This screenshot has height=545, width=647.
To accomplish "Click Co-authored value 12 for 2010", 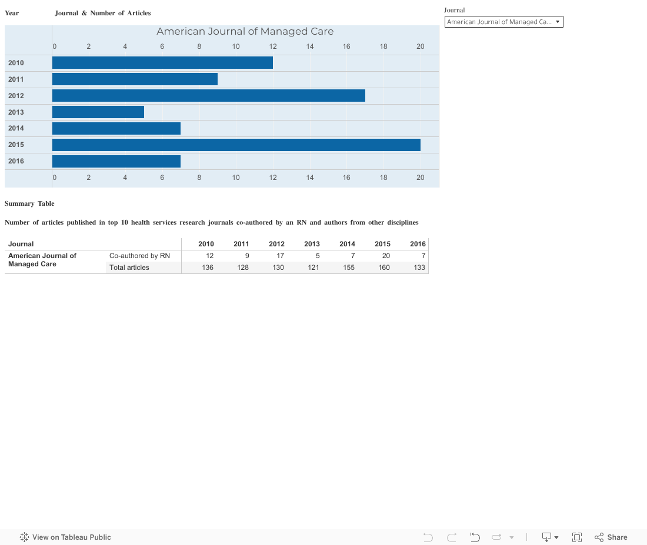I will (209, 256).
